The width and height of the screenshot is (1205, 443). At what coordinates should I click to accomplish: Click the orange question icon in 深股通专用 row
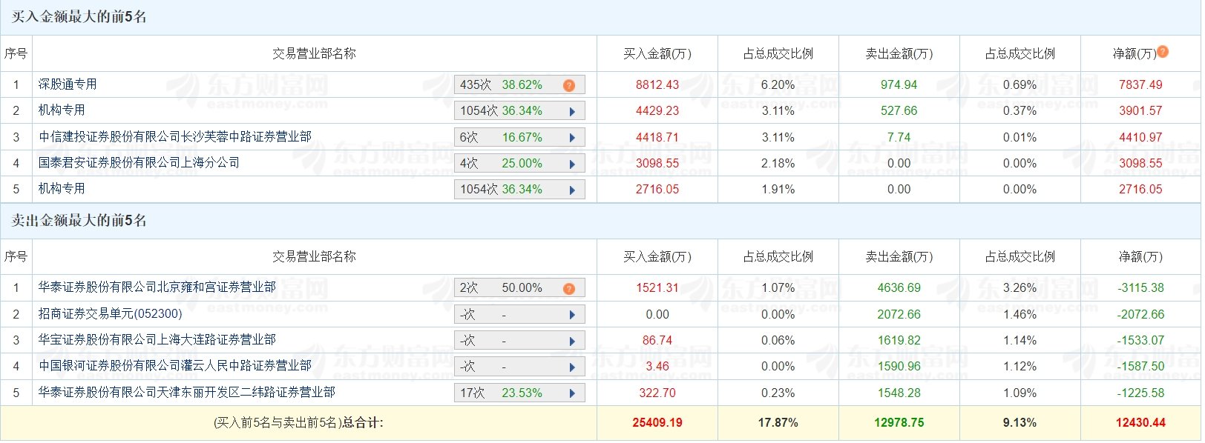[569, 85]
